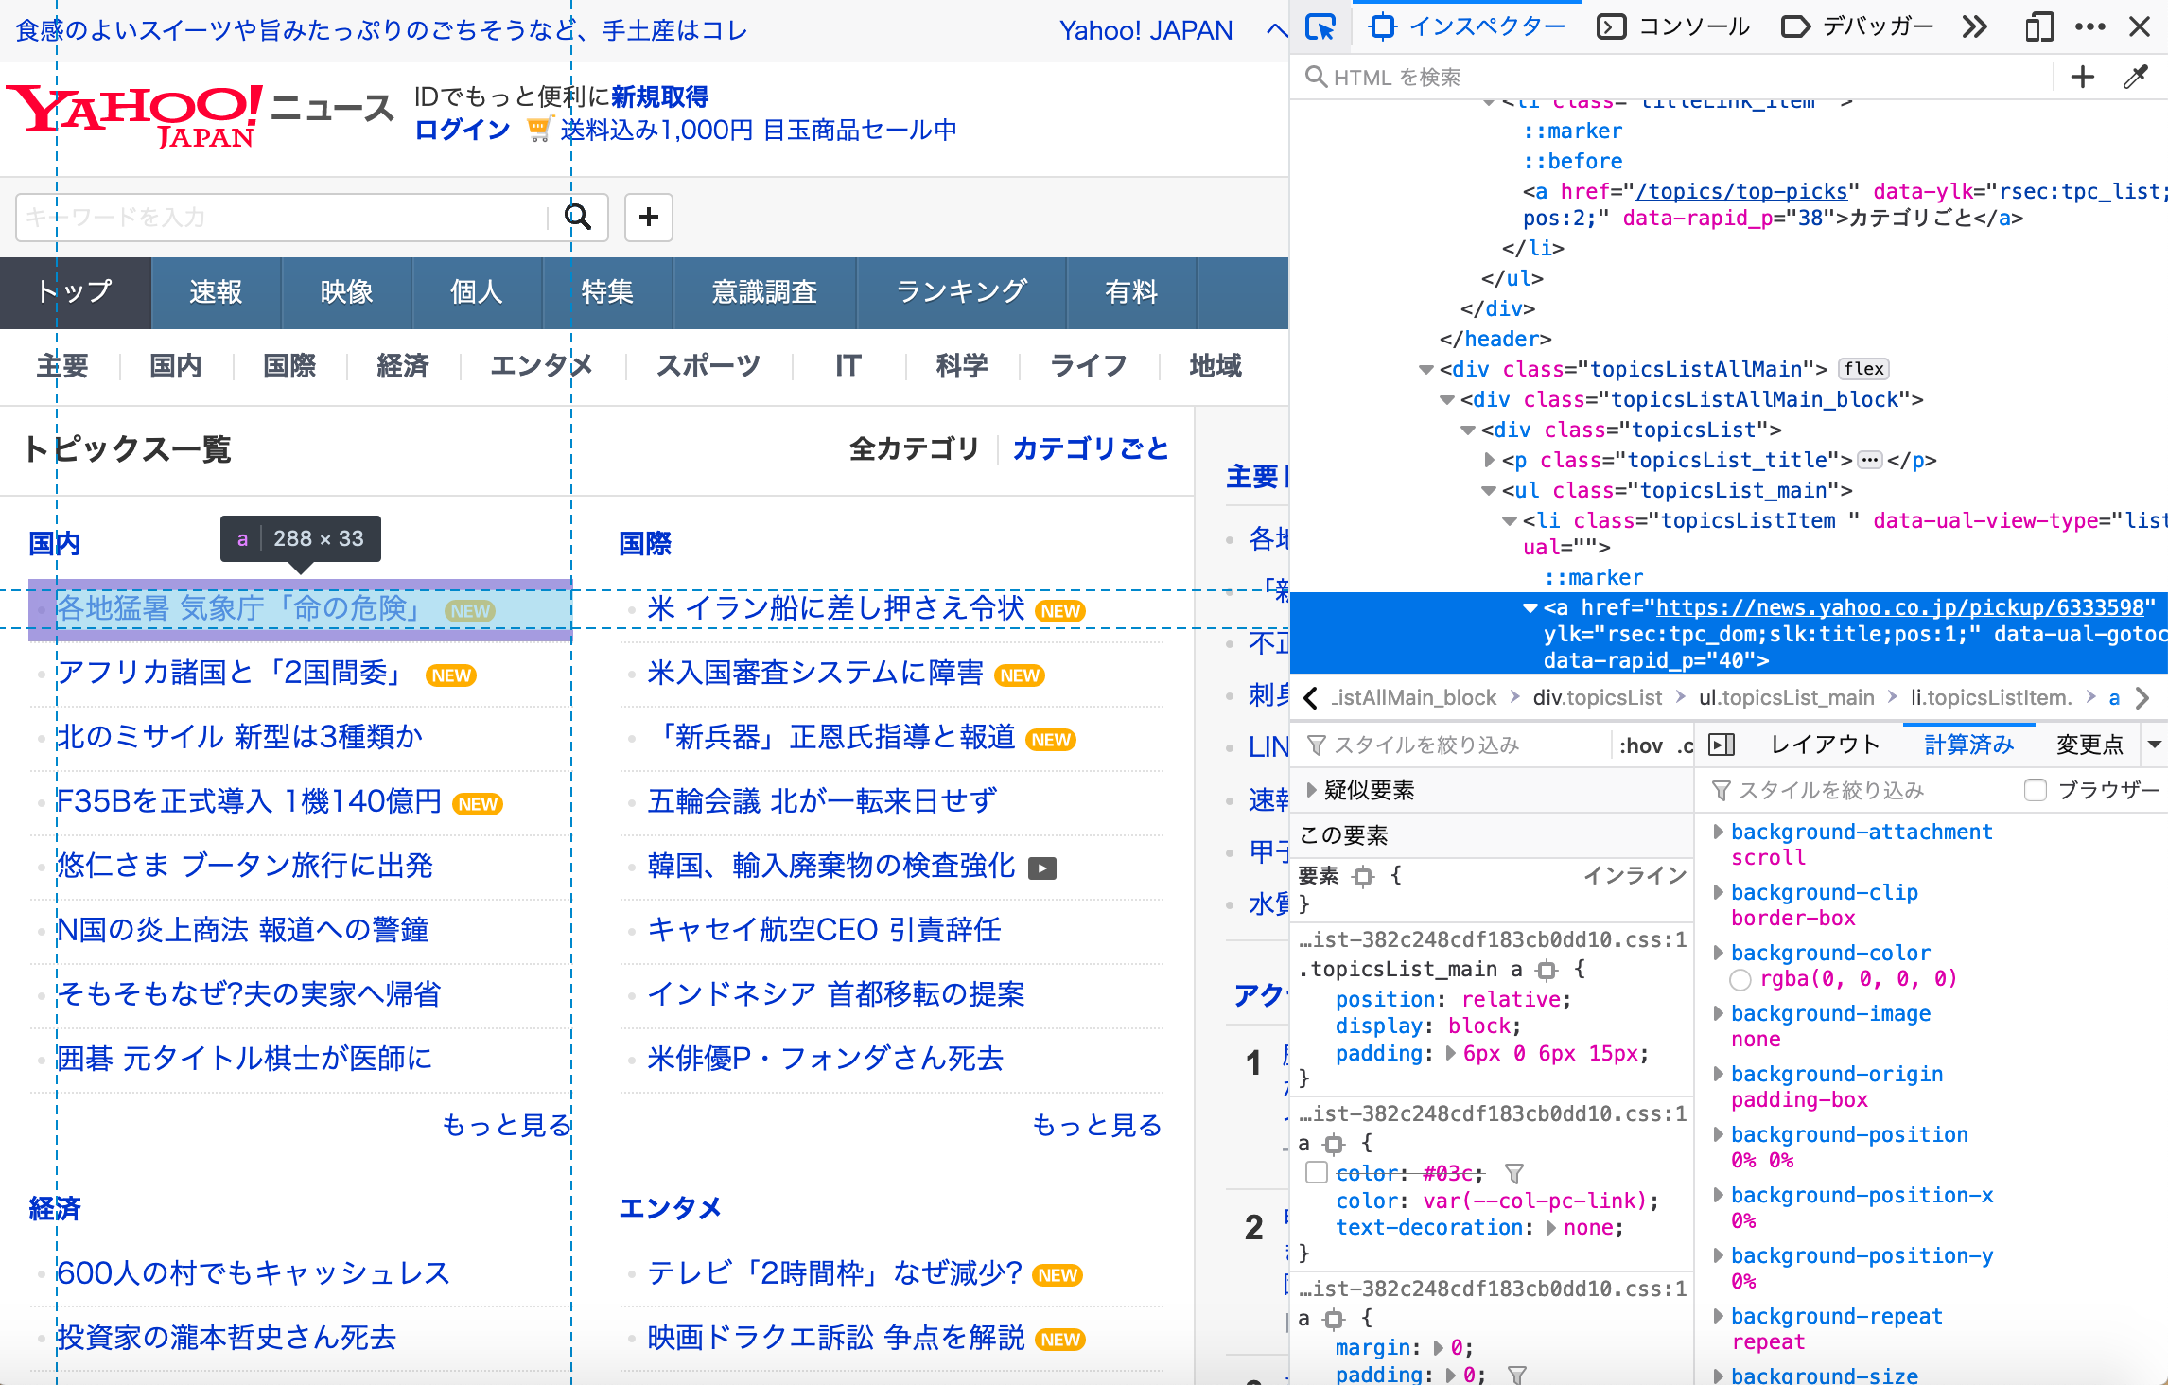Click the highlight icon next to 要素 rule
The image size is (2168, 1385).
[1363, 877]
